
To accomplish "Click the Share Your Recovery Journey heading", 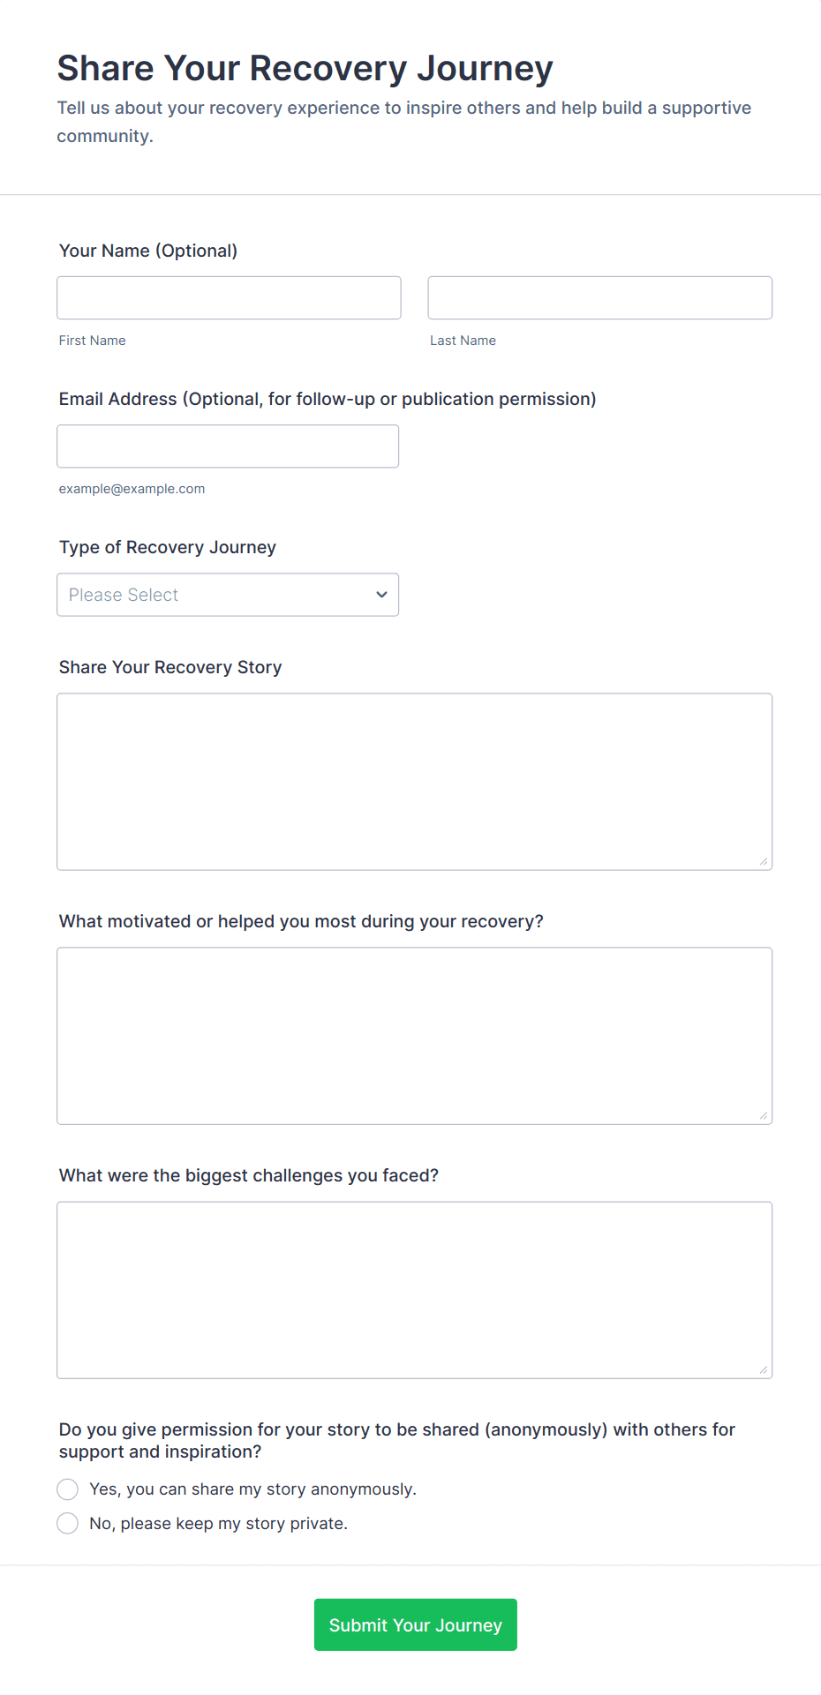I will (x=305, y=69).
